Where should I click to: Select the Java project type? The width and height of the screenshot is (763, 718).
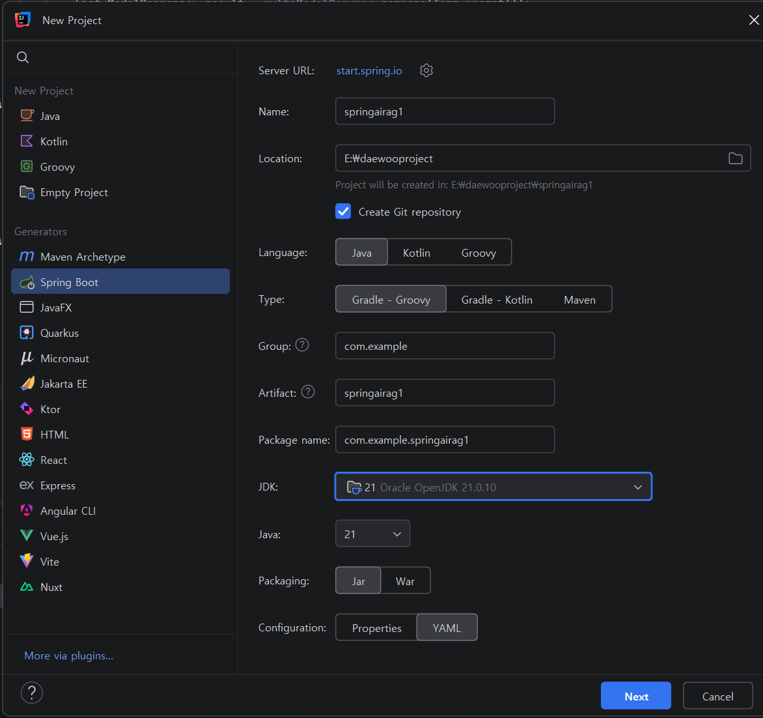point(120,116)
